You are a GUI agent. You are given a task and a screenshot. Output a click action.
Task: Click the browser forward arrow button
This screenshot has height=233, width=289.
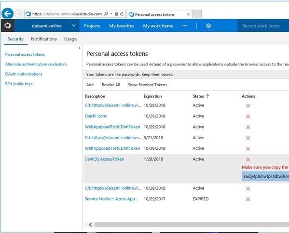click(19, 14)
